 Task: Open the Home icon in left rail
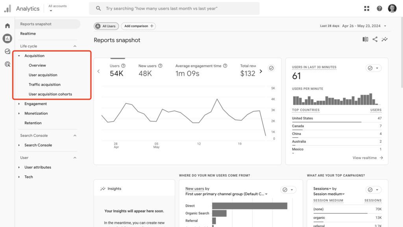7,26
